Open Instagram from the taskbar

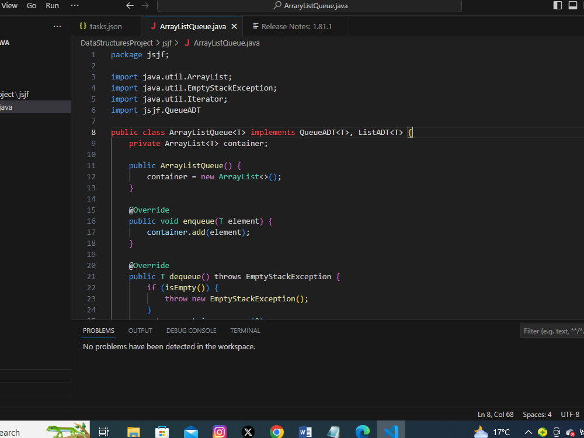click(220, 432)
